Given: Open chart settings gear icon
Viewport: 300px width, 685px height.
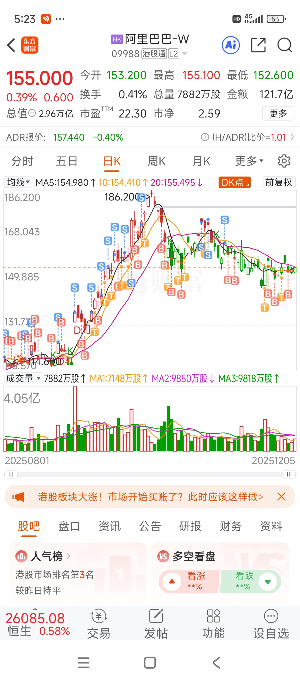Looking at the screenshot, I should (x=284, y=161).
